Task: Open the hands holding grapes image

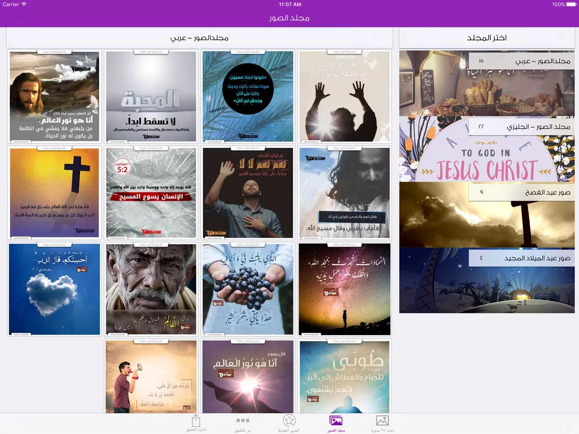Action: click(x=248, y=289)
